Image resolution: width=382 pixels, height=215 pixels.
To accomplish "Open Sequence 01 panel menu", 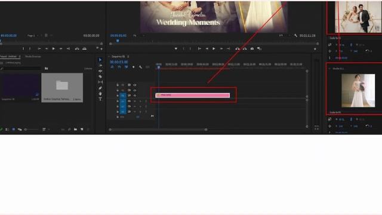I will [x=128, y=57].
